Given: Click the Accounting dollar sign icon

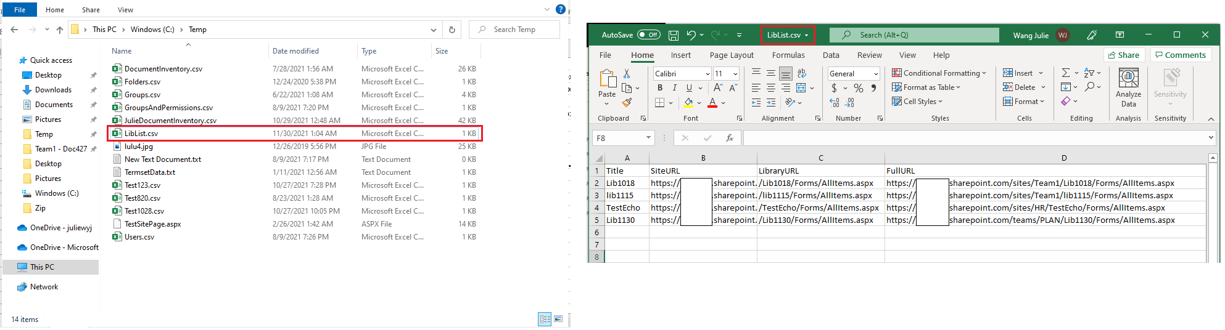Looking at the screenshot, I should 834,88.
